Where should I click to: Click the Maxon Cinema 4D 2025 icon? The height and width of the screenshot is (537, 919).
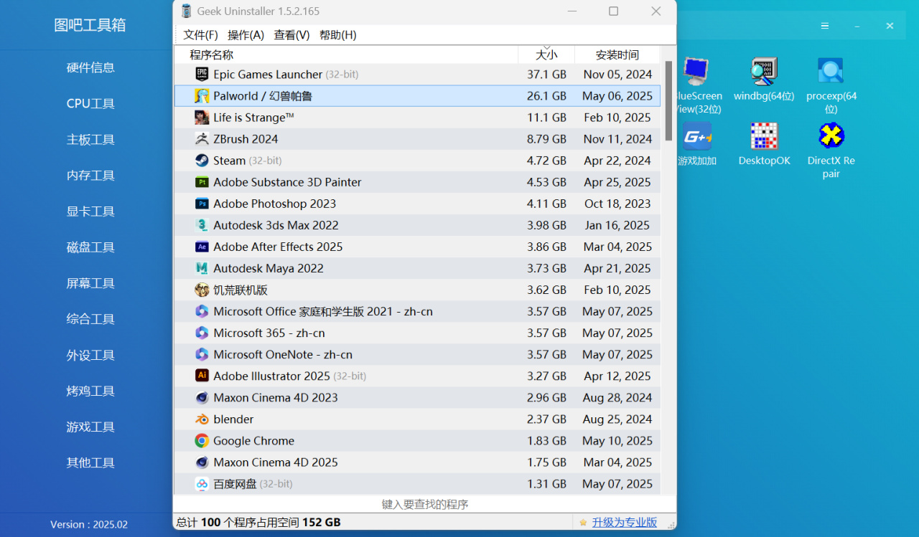[x=202, y=462]
